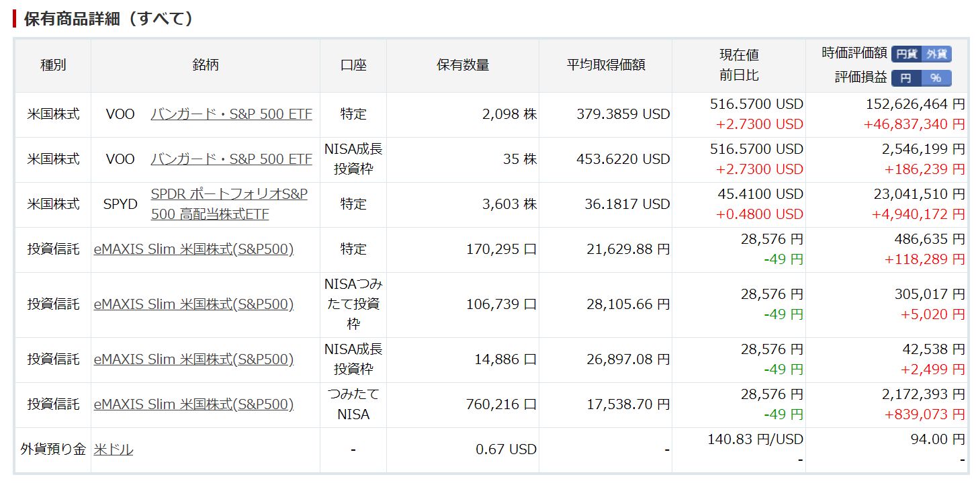Click the 口座 column header
Image resolution: width=976 pixels, height=483 pixels.
(353, 65)
